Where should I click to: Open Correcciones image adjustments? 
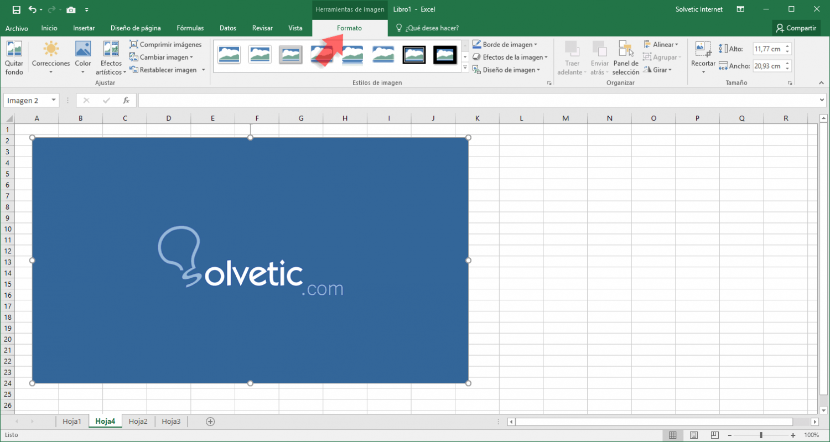click(51, 58)
